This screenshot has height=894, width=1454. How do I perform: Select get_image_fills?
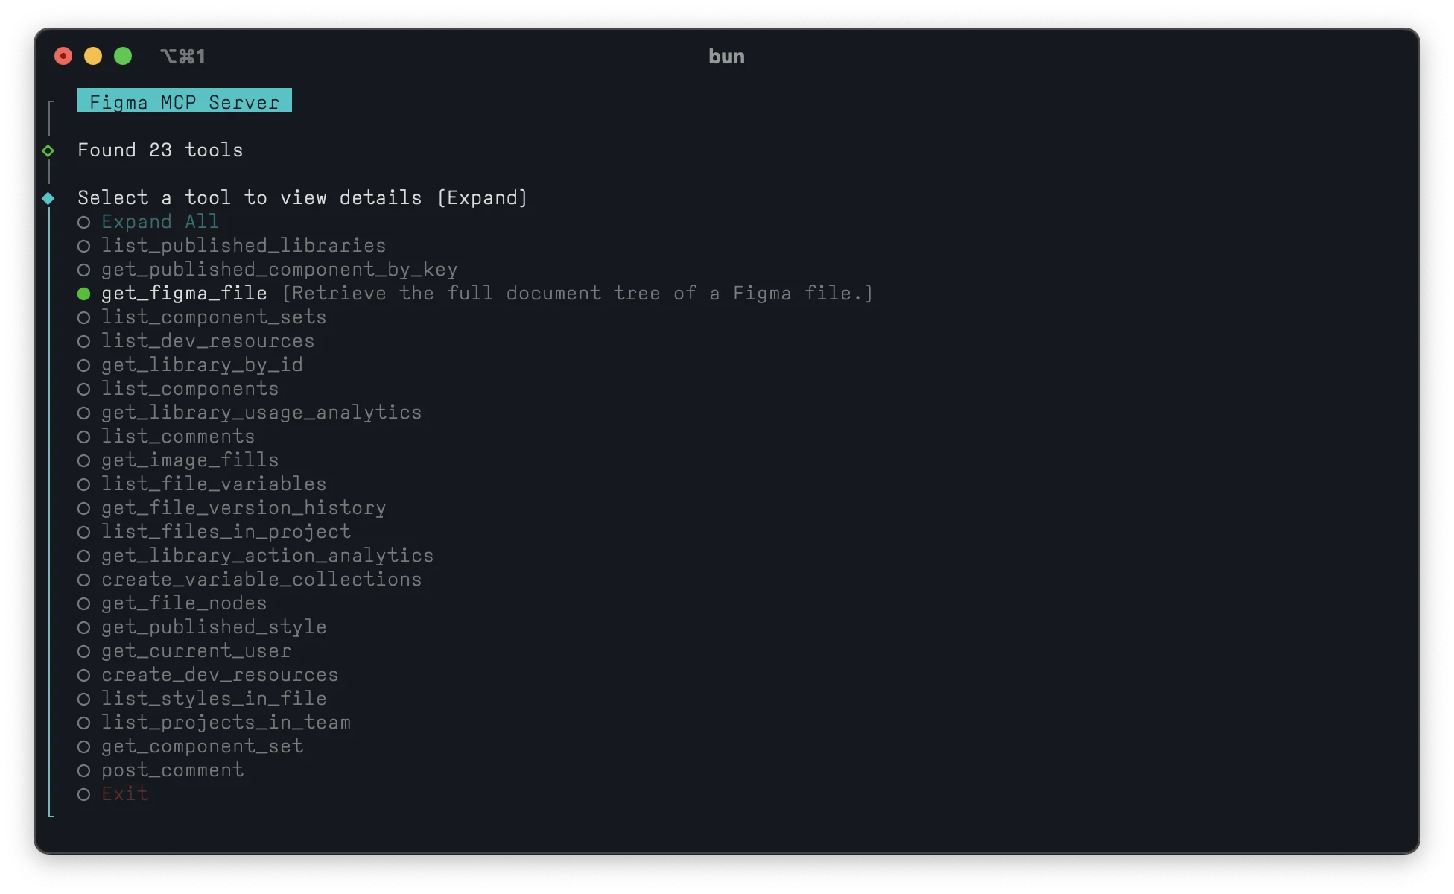(x=190, y=460)
